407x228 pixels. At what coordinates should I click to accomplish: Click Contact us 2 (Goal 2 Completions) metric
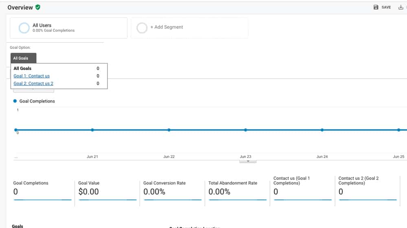(x=368, y=188)
